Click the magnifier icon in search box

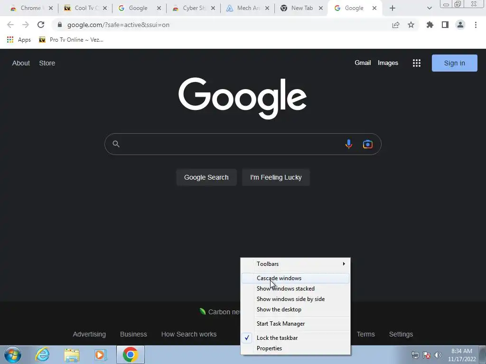[x=116, y=144]
